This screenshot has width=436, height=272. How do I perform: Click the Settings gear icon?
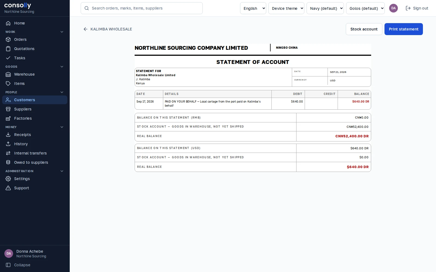coord(8,179)
